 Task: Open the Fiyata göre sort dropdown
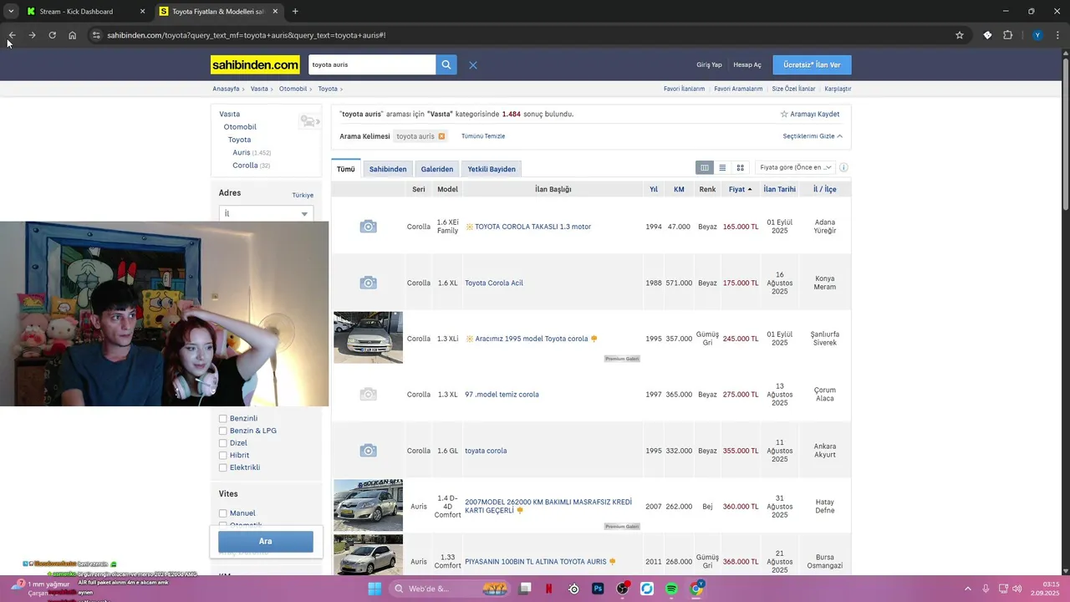point(795,167)
